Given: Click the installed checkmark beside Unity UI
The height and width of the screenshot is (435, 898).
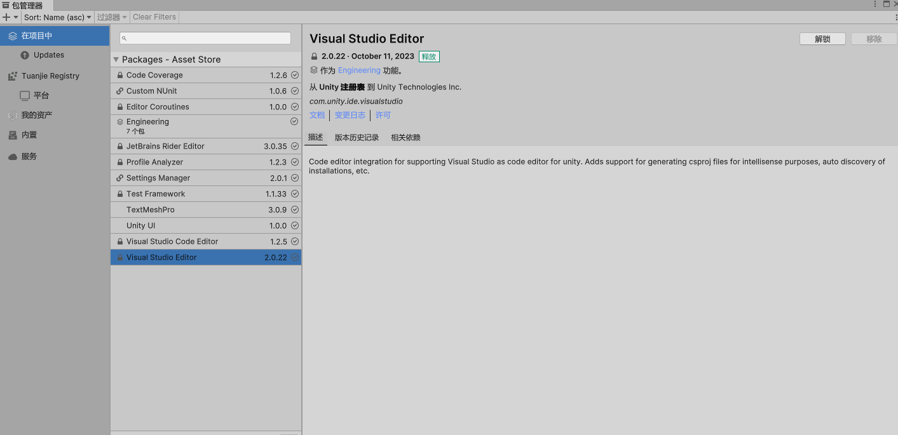Looking at the screenshot, I should (294, 225).
